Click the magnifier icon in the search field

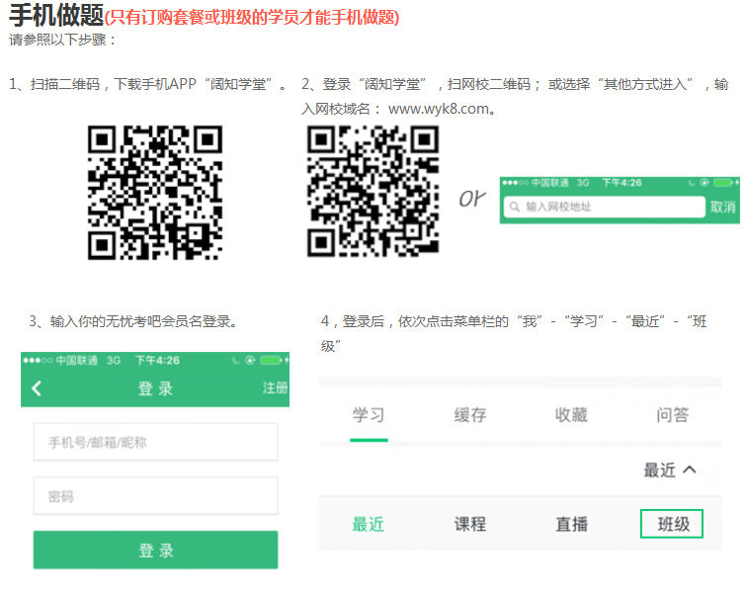pyautogui.click(x=515, y=207)
